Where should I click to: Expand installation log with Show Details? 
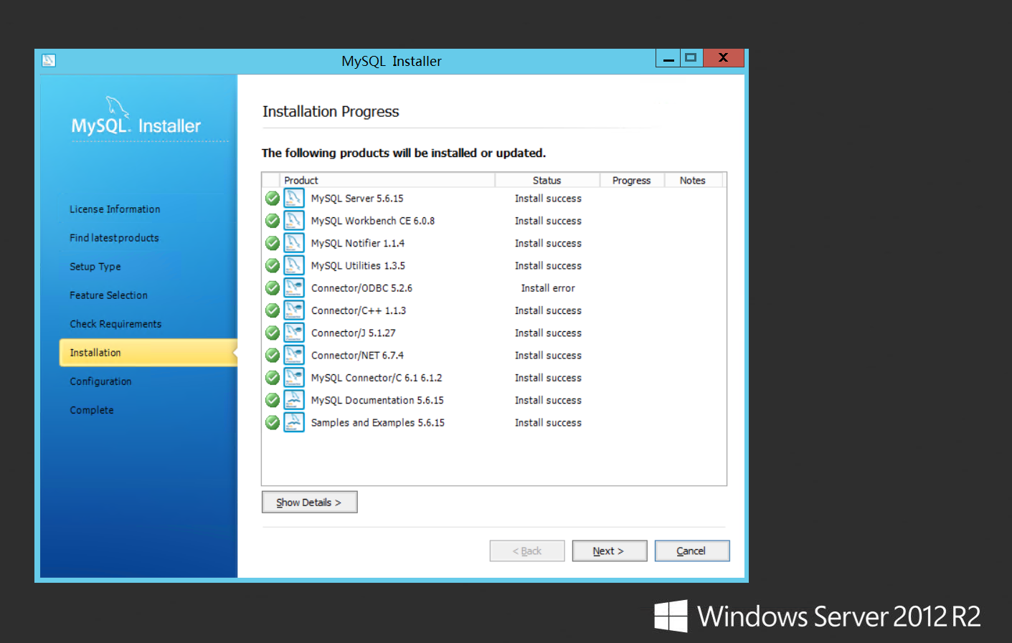tap(309, 502)
